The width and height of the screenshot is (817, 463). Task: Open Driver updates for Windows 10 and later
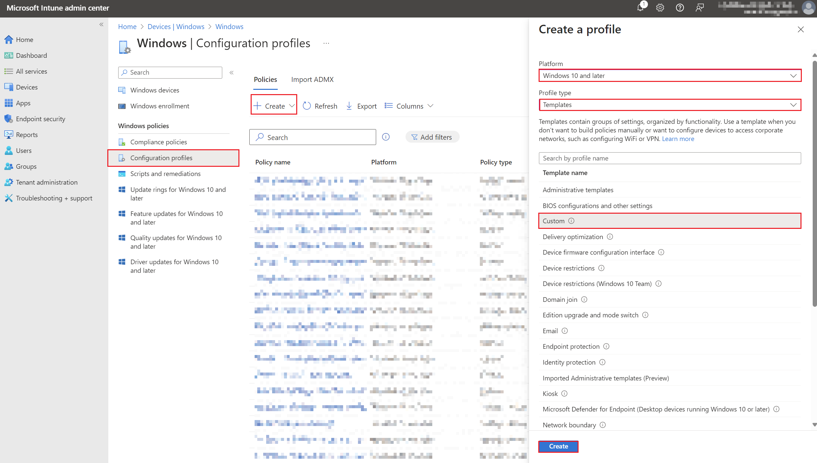tap(174, 266)
